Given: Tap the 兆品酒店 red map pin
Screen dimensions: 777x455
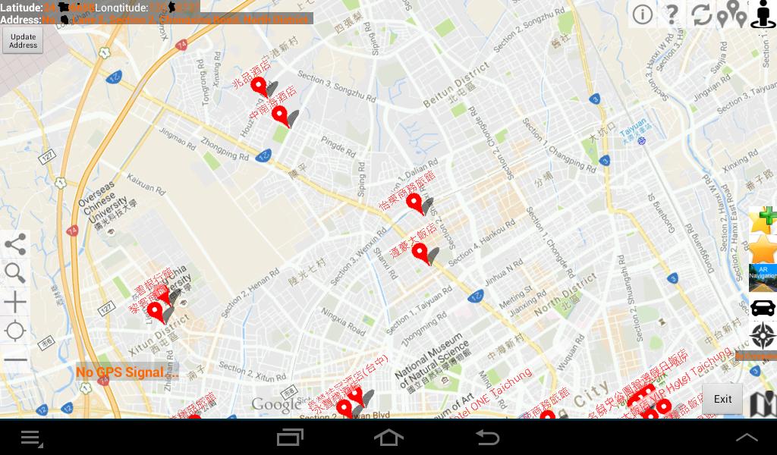Looking at the screenshot, I should [x=260, y=86].
